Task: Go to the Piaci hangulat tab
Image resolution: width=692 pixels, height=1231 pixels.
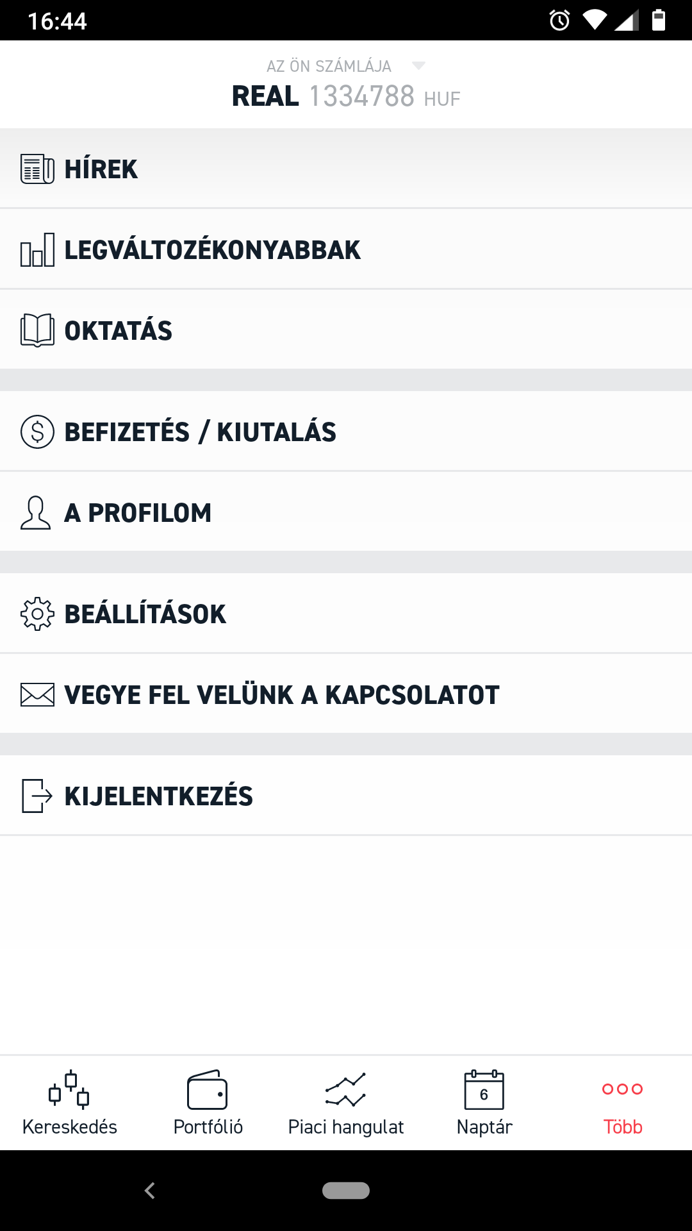Action: coord(346,1103)
